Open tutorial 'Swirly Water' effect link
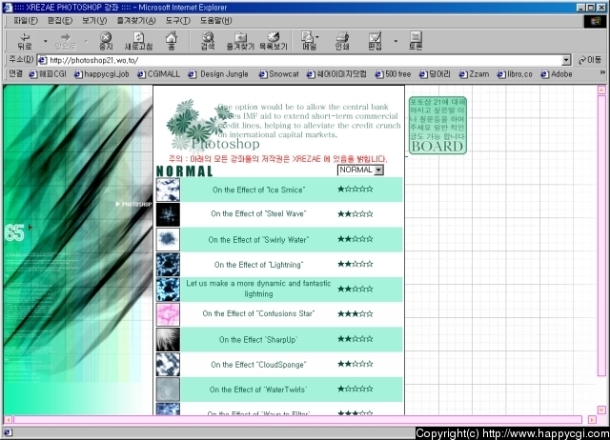Image resolution: width=610 pixels, height=440 pixels. pos(258,240)
